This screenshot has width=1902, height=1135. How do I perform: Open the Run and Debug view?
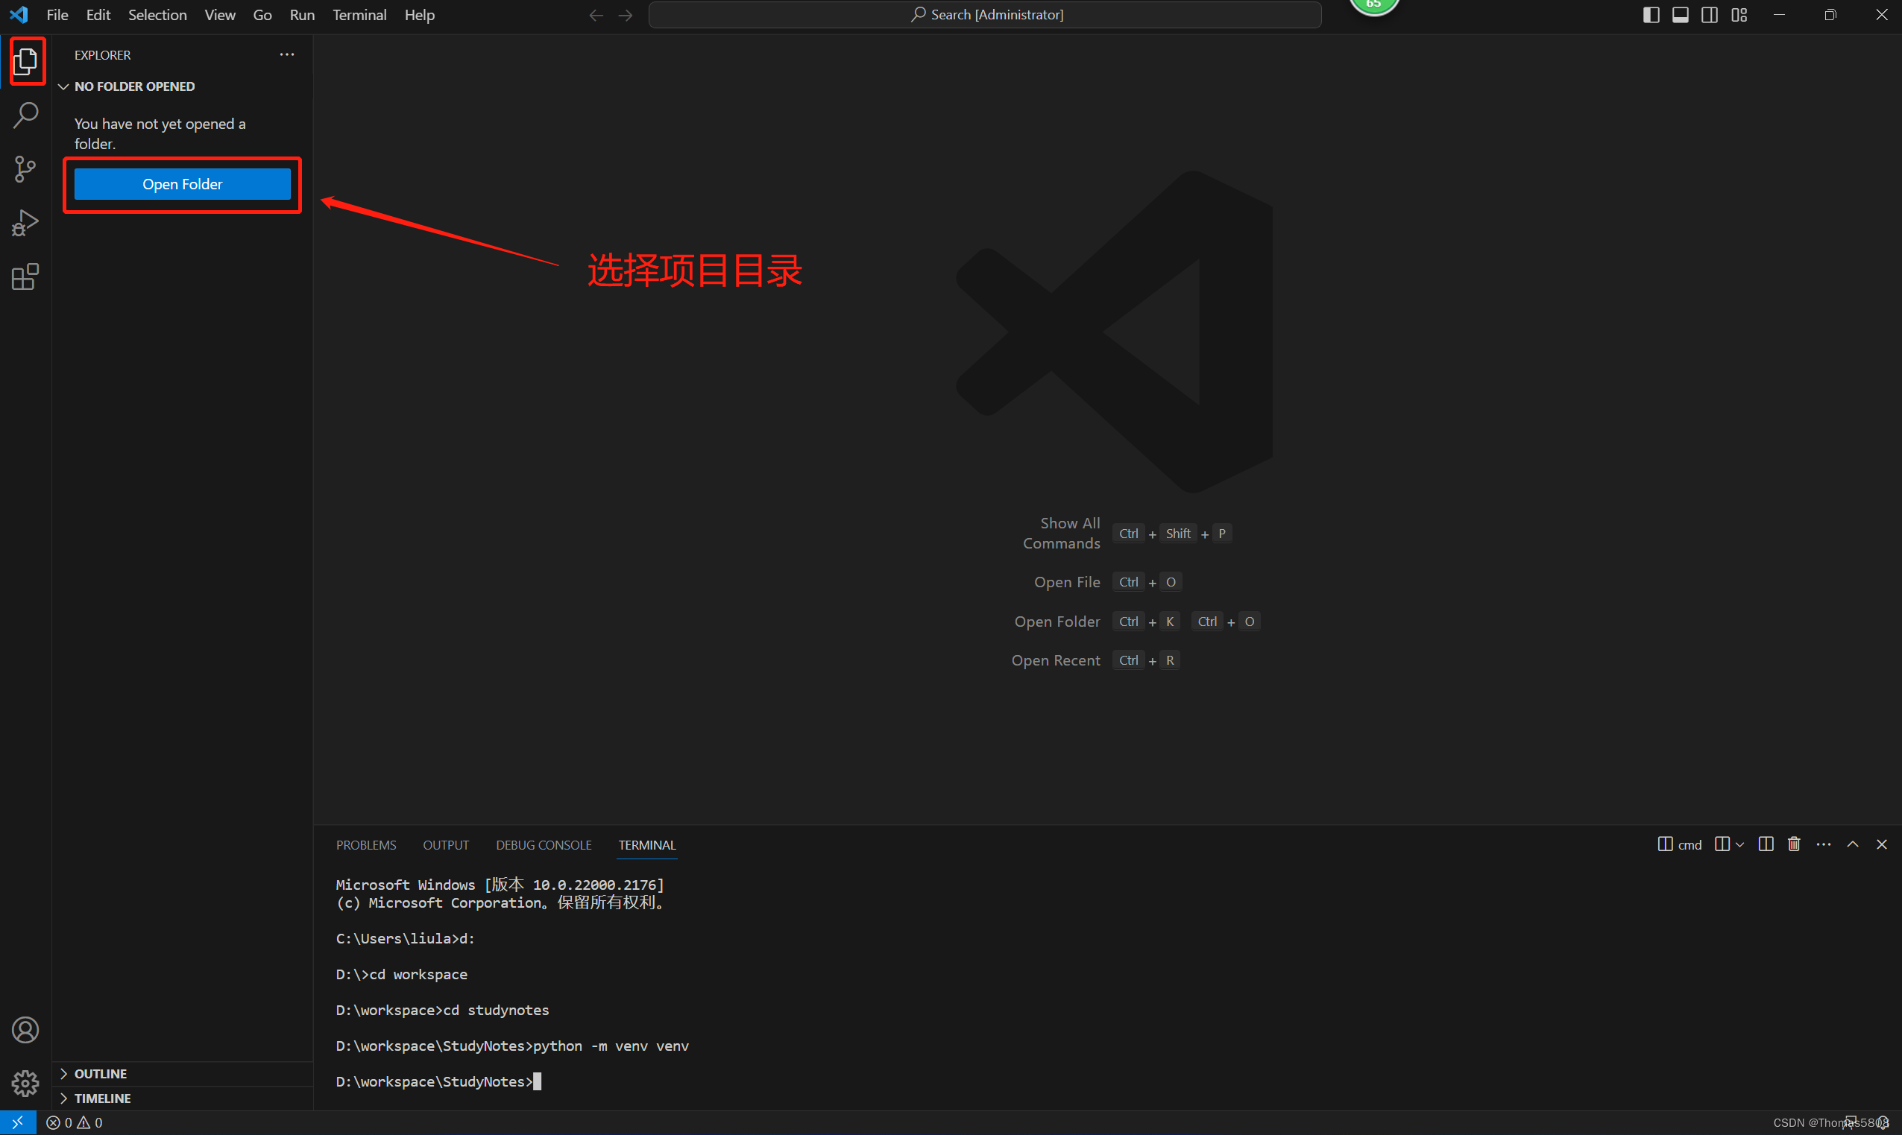pyautogui.click(x=25, y=223)
